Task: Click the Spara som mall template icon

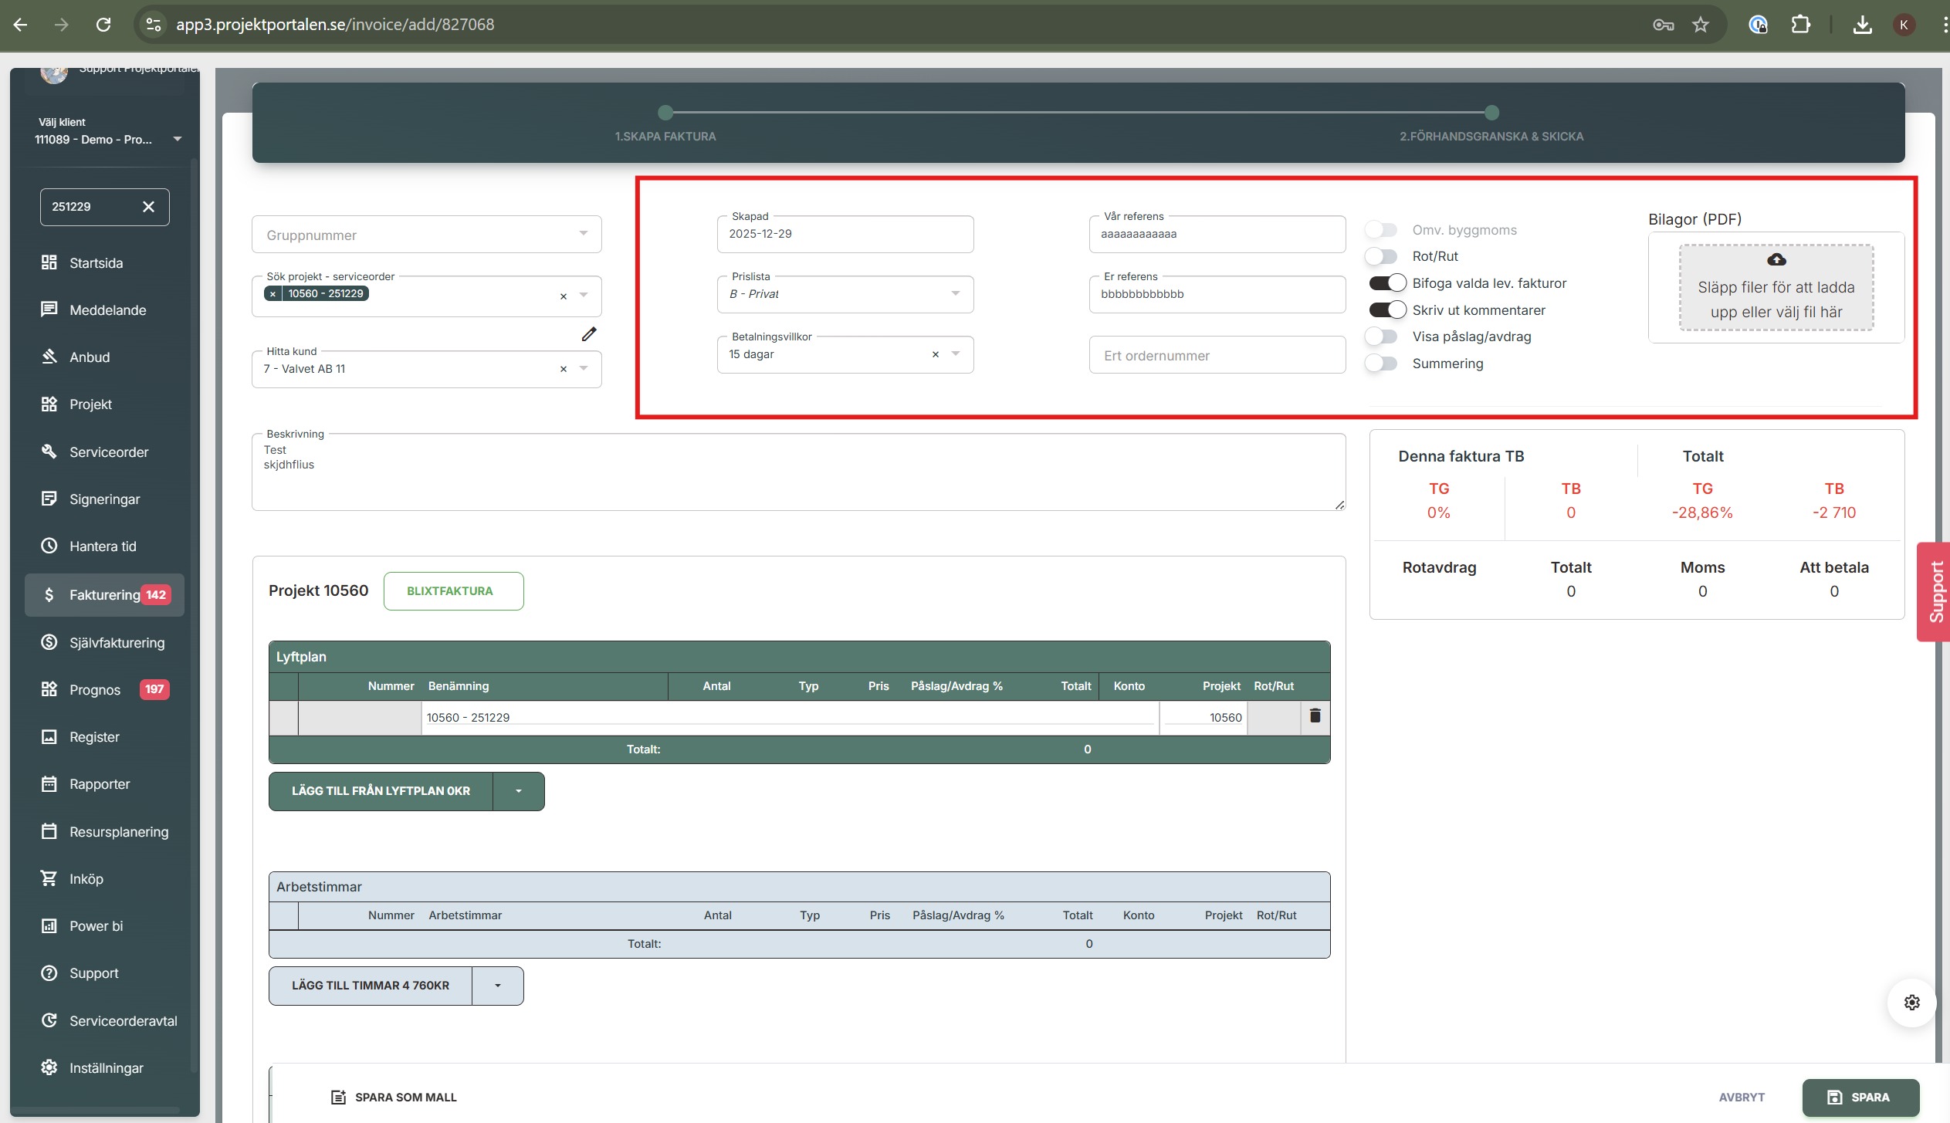Action: (338, 1097)
